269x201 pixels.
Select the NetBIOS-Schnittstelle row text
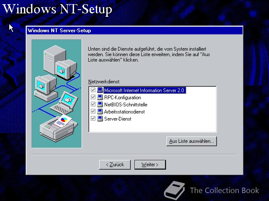tap(126, 105)
